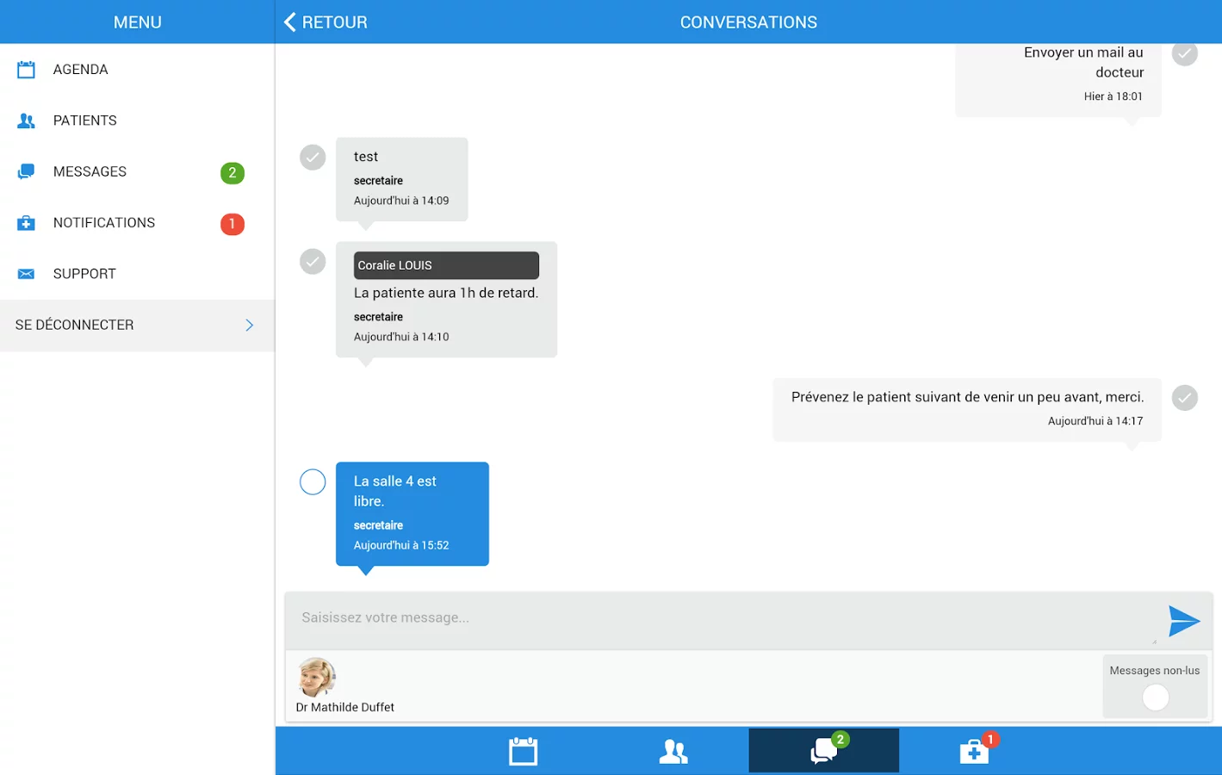This screenshot has width=1222, height=775.
Task: Tap the chat bubbles icon in bottom navigation
Action: click(822, 750)
